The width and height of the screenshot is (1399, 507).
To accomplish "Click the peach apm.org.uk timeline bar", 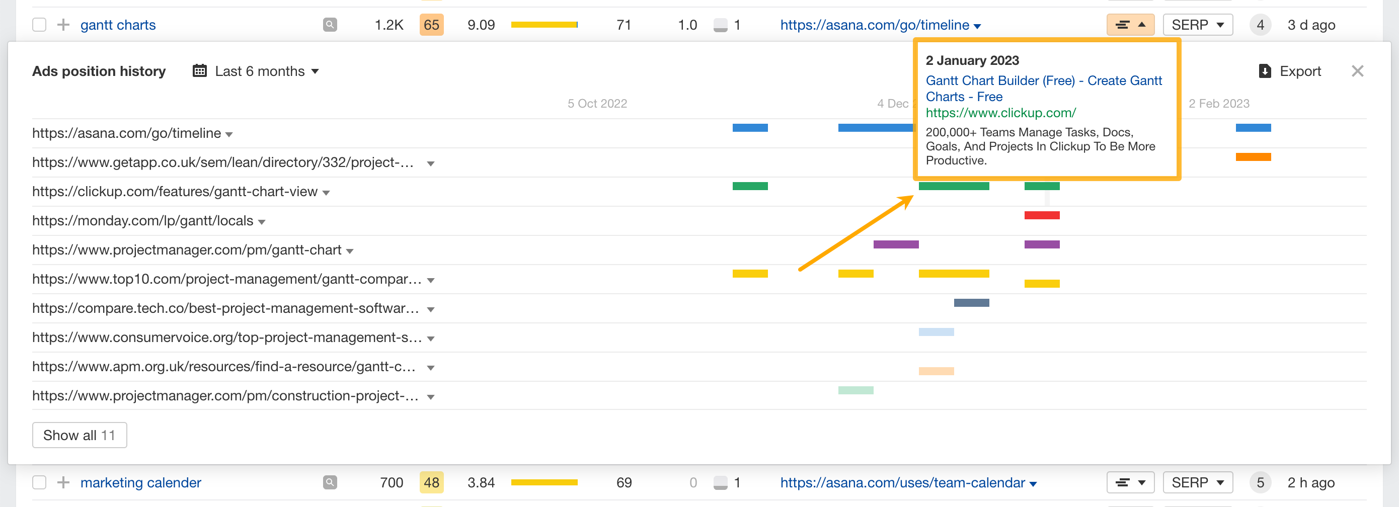I will point(936,371).
